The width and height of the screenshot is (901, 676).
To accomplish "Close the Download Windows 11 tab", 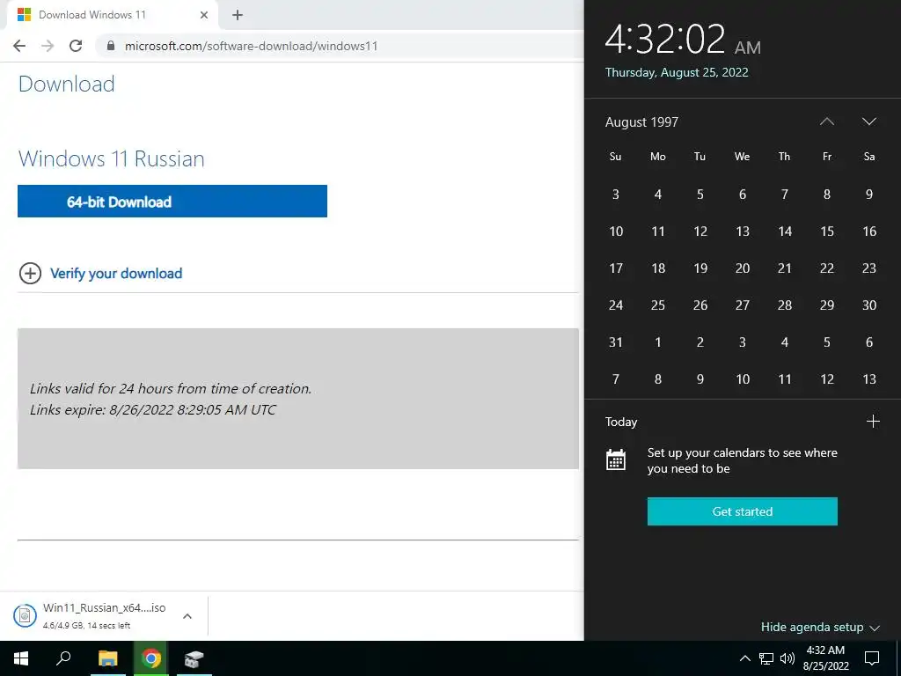I will (x=204, y=15).
